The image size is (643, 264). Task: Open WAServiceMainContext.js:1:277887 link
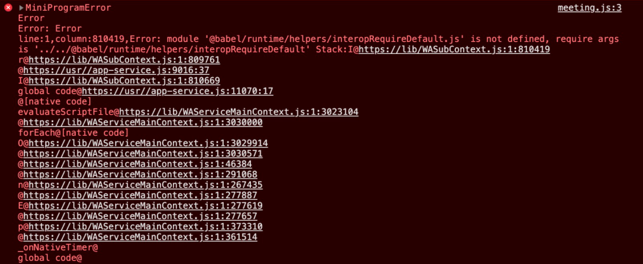pos(140,195)
